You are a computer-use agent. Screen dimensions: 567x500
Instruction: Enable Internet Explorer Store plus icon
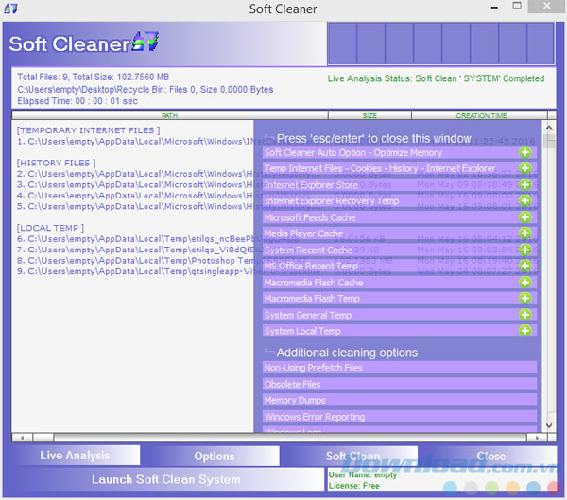click(x=525, y=184)
